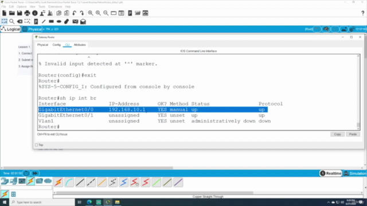Choose the light blue Console cable
Image resolution: width=367 pixels, height=206 pixels.
point(69,182)
